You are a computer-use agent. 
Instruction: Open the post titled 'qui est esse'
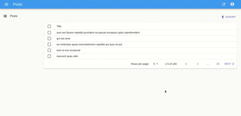(x=63, y=39)
